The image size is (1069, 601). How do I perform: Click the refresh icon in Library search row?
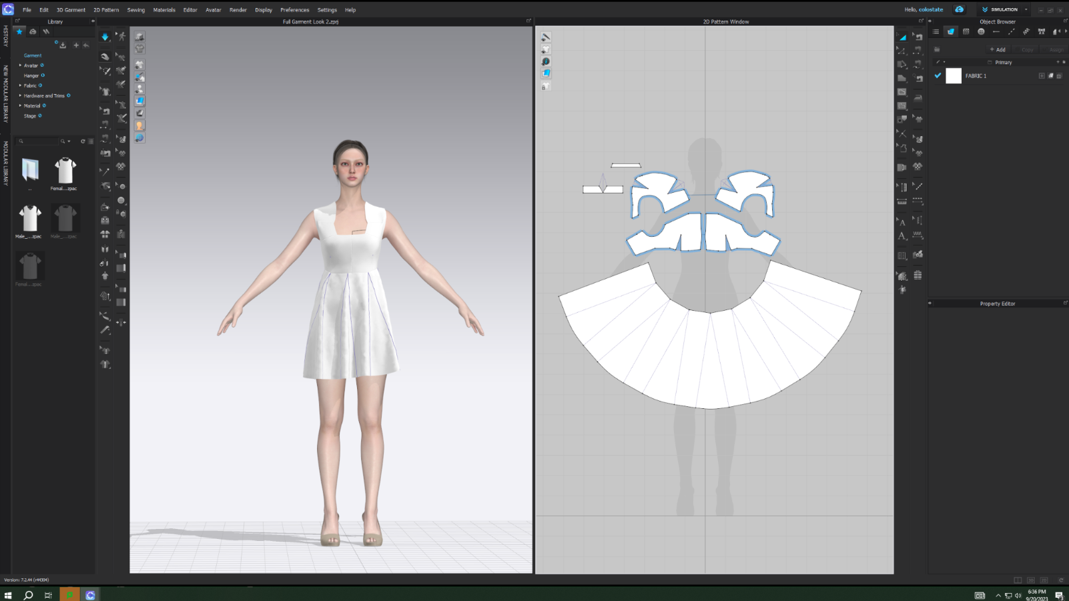point(83,141)
